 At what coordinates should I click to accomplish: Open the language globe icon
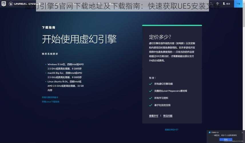pos(218,4)
